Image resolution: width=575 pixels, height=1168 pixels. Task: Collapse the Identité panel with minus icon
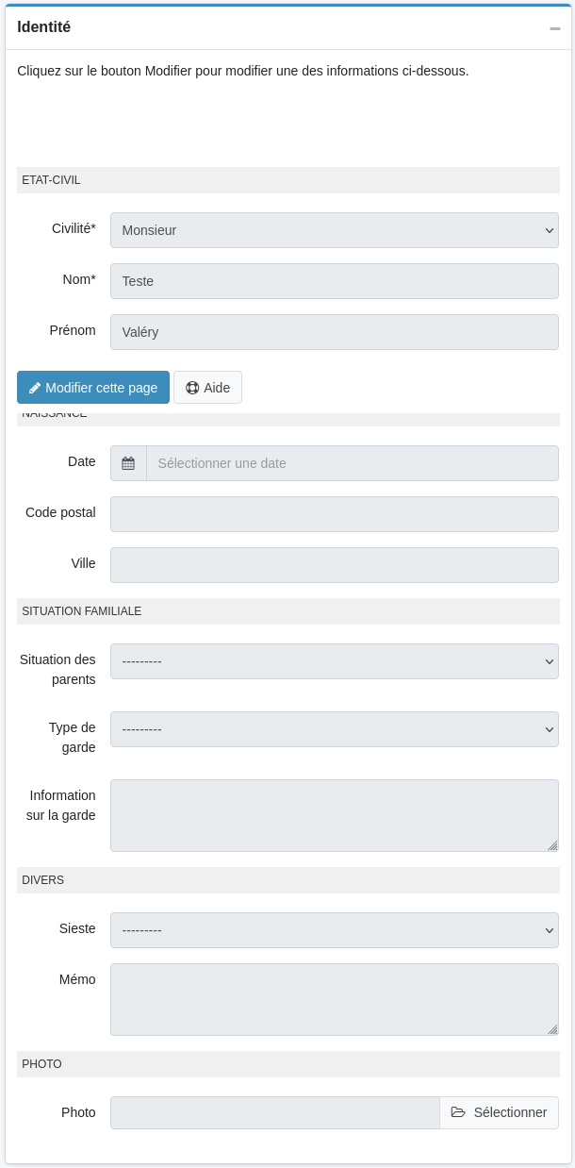555,28
